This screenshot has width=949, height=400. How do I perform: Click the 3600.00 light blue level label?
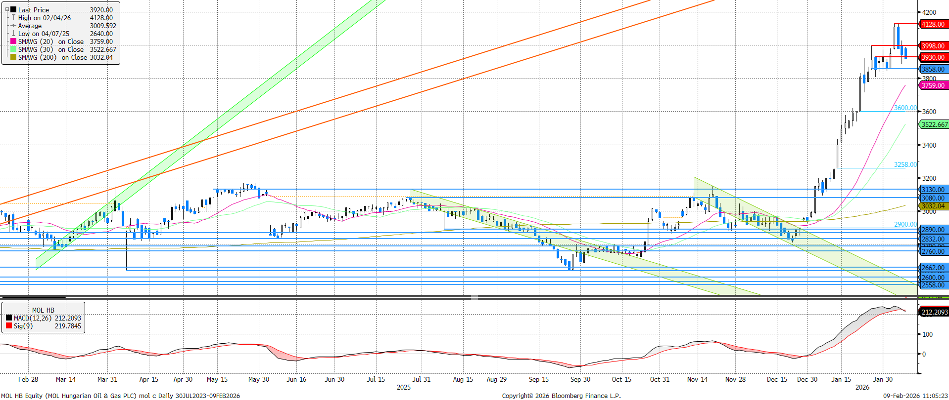click(x=905, y=108)
